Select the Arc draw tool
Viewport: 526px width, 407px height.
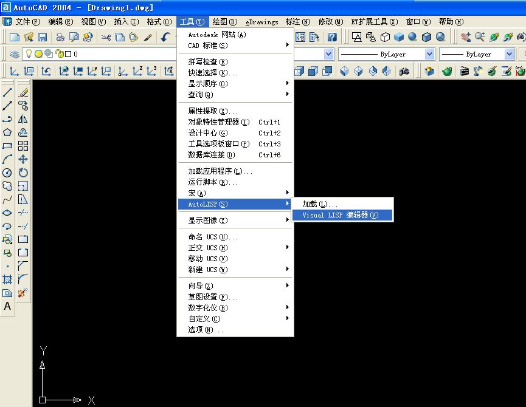coord(7,159)
